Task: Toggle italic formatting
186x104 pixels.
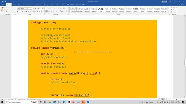Action: [x=20, y=11]
